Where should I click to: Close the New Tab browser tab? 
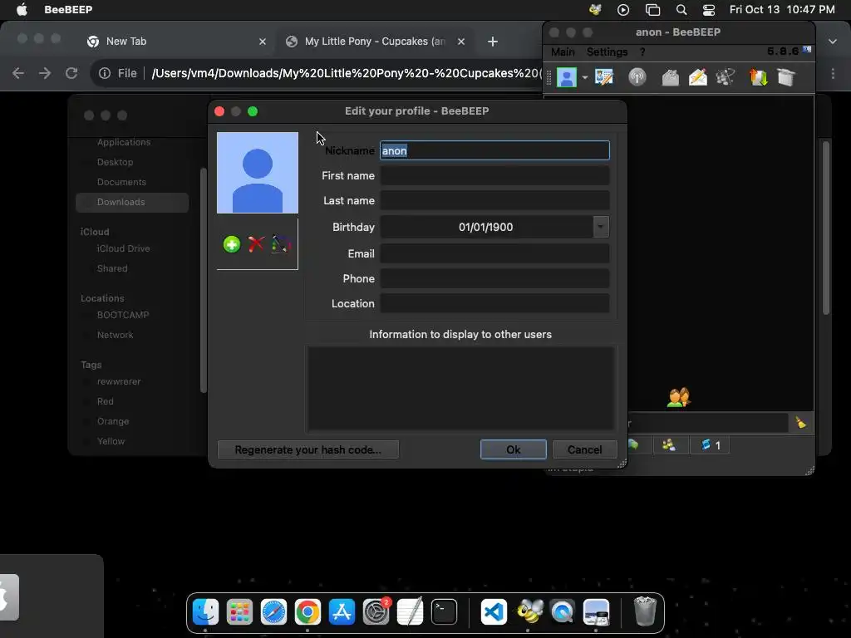pos(262,42)
